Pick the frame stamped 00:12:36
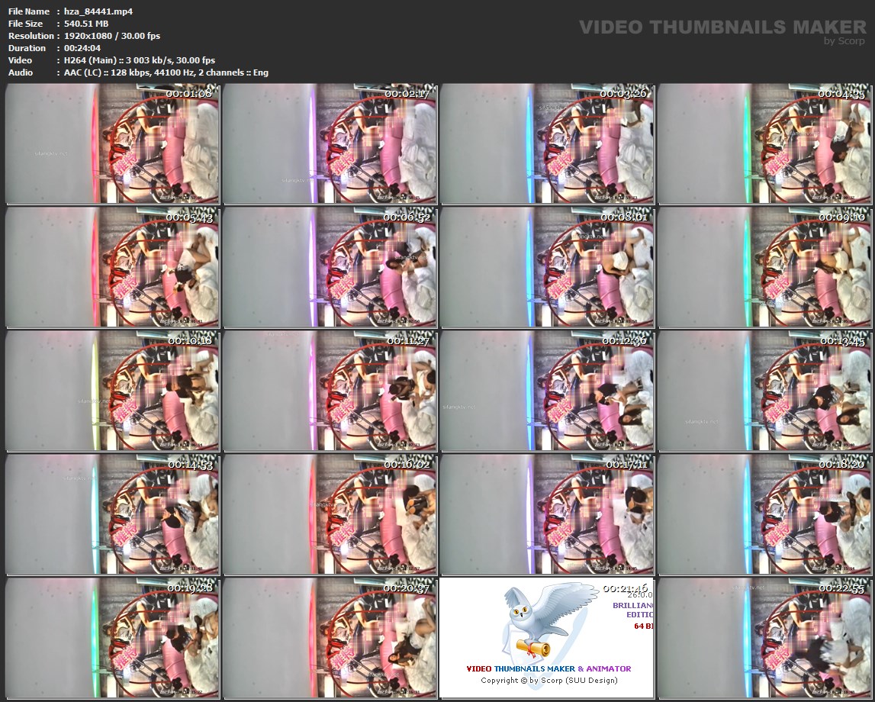 548,391
